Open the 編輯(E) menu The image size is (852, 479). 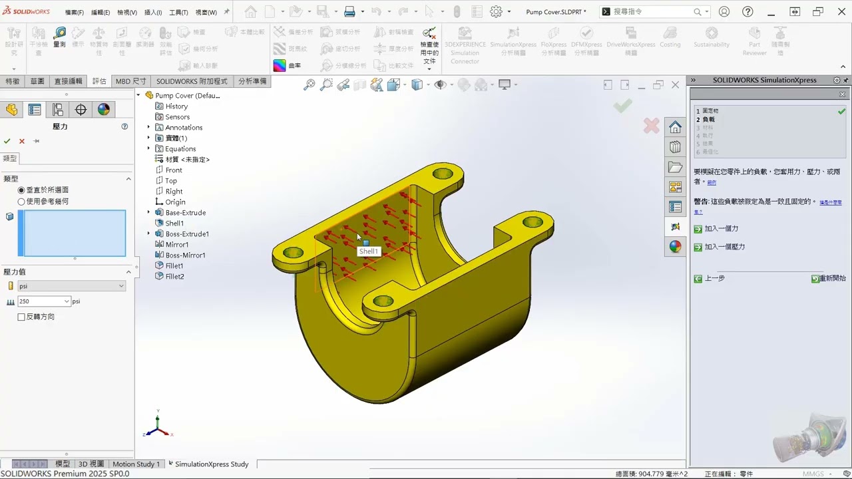[101, 12]
